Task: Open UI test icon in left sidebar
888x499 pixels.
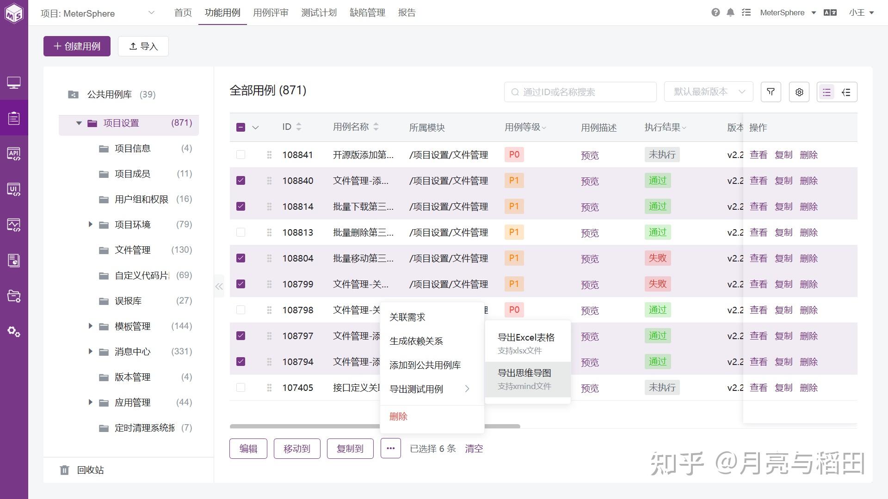Action: click(x=14, y=189)
